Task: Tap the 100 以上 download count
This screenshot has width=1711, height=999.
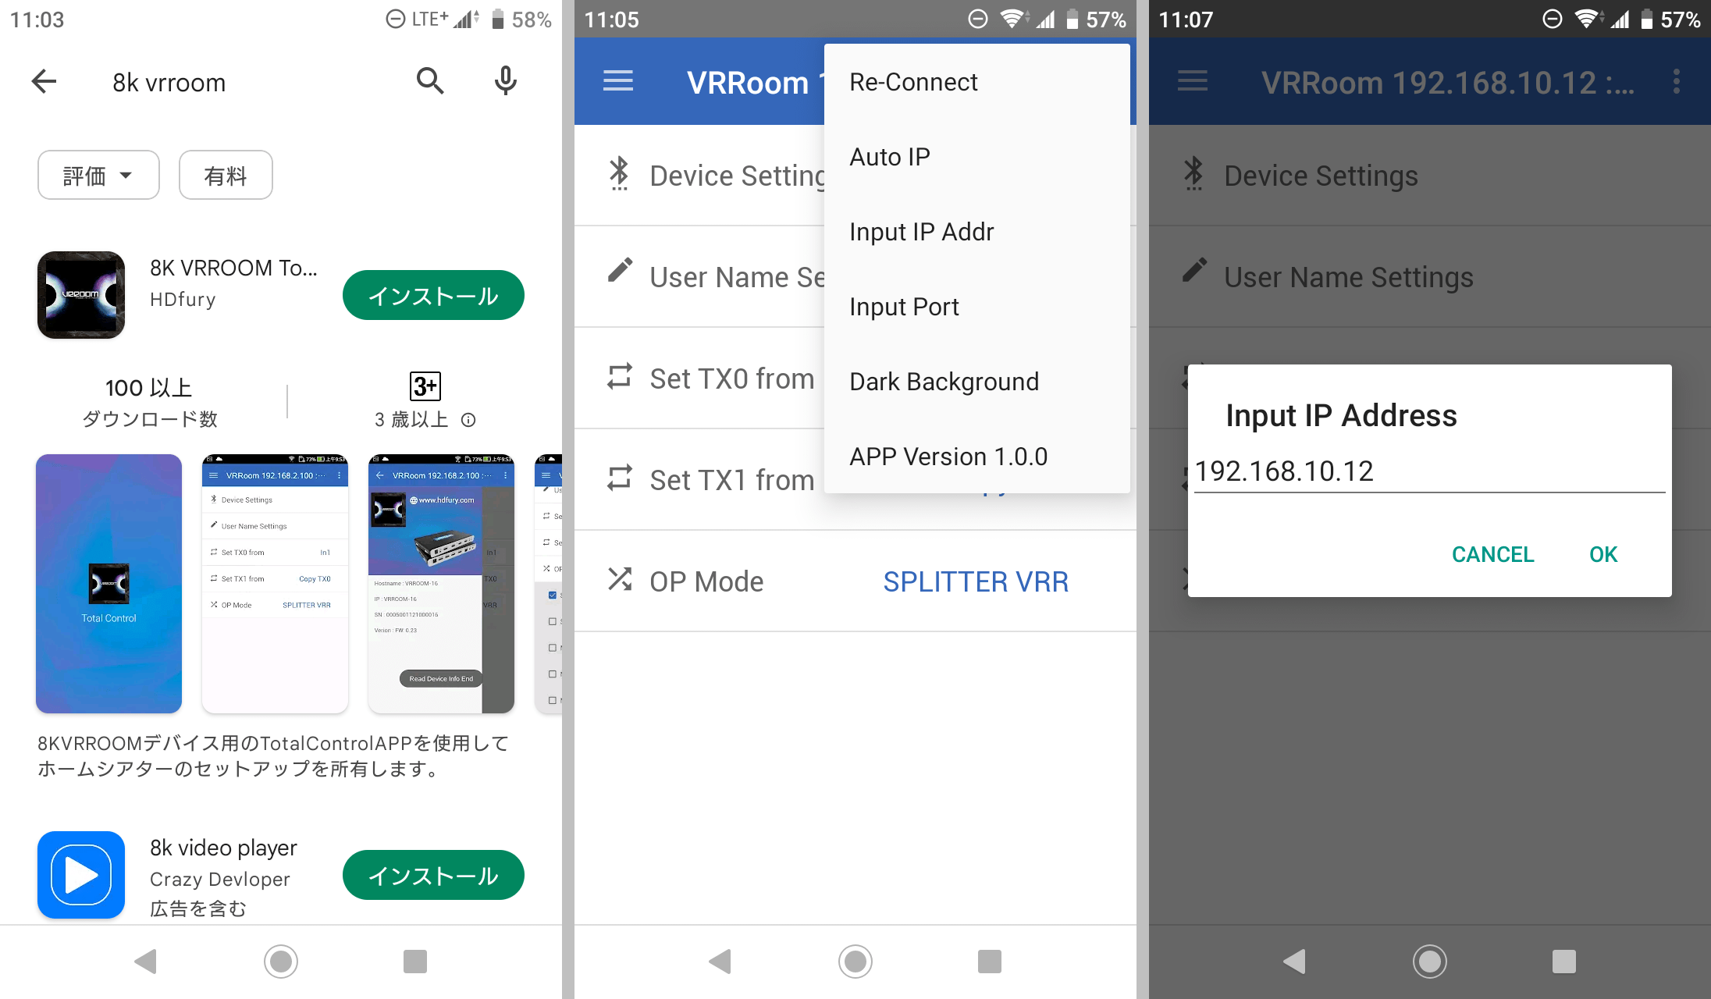Action: click(148, 388)
